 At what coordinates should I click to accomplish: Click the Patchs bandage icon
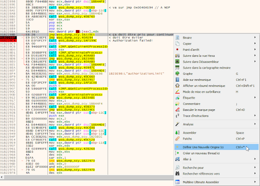click(178, 138)
